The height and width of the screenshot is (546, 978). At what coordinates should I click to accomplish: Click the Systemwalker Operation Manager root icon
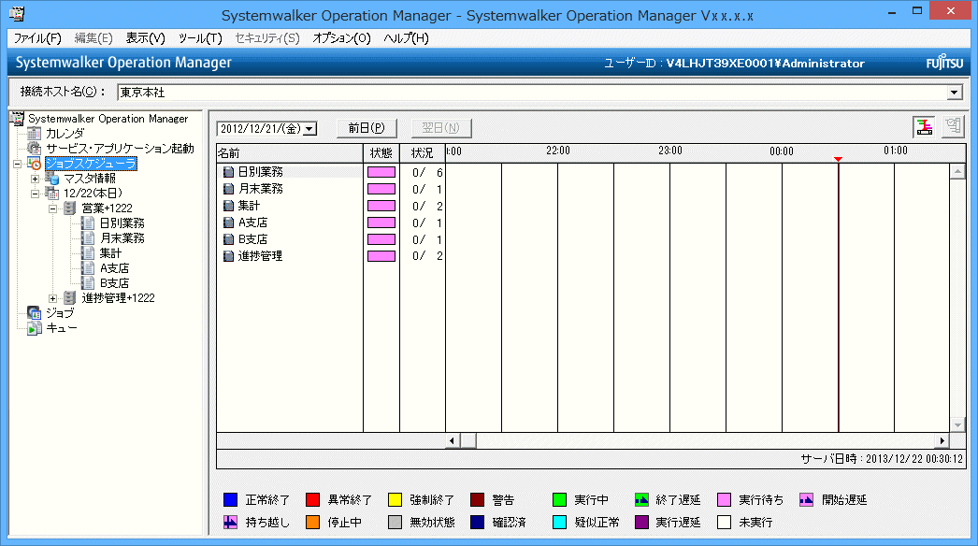point(17,119)
